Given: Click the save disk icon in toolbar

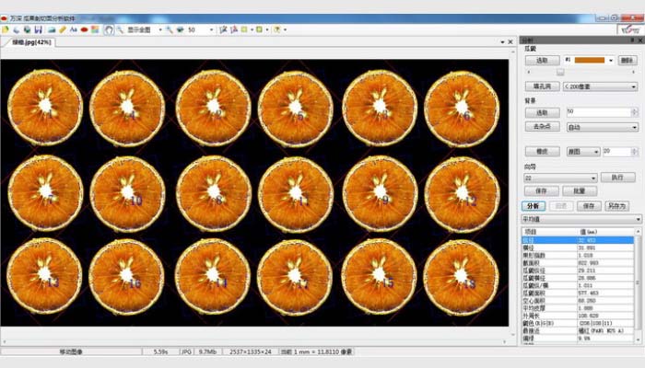Looking at the screenshot, I should point(39,29).
